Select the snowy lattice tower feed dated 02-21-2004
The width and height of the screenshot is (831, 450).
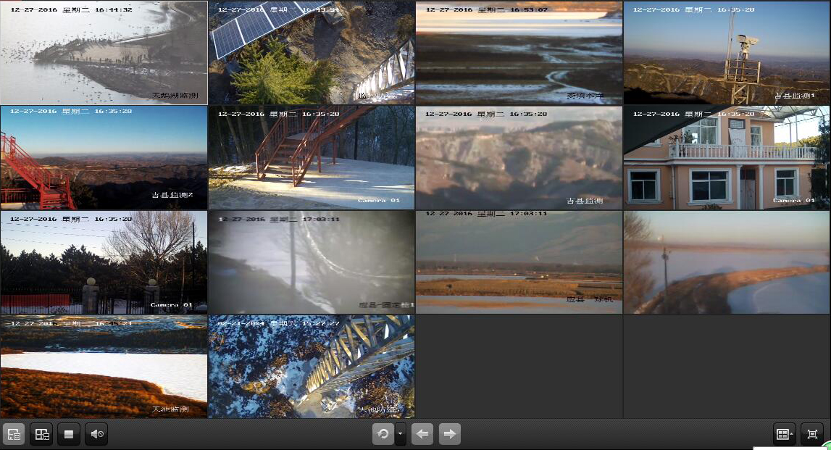click(312, 366)
